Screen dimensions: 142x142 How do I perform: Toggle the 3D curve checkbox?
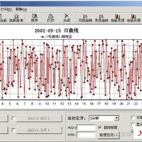[x=133, y=118]
